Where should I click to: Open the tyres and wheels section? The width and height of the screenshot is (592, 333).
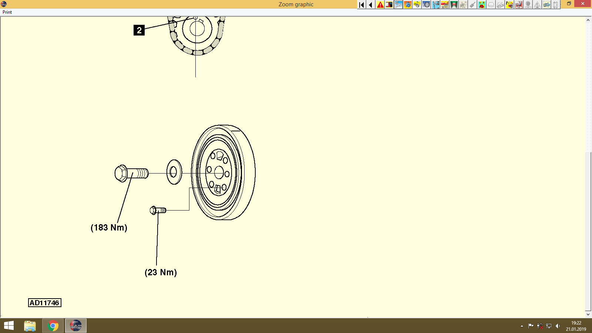pyautogui.click(x=426, y=5)
